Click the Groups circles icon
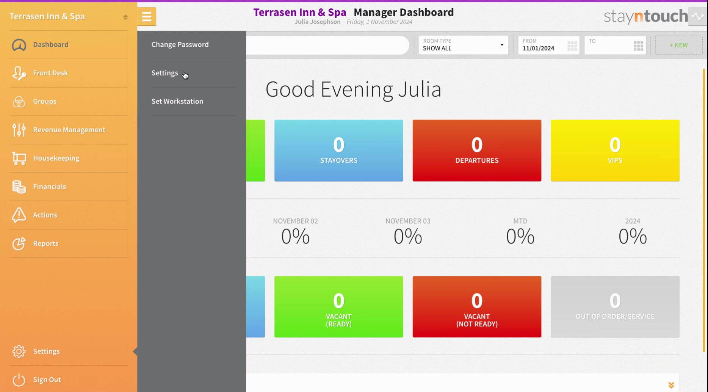 [x=19, y=102]
